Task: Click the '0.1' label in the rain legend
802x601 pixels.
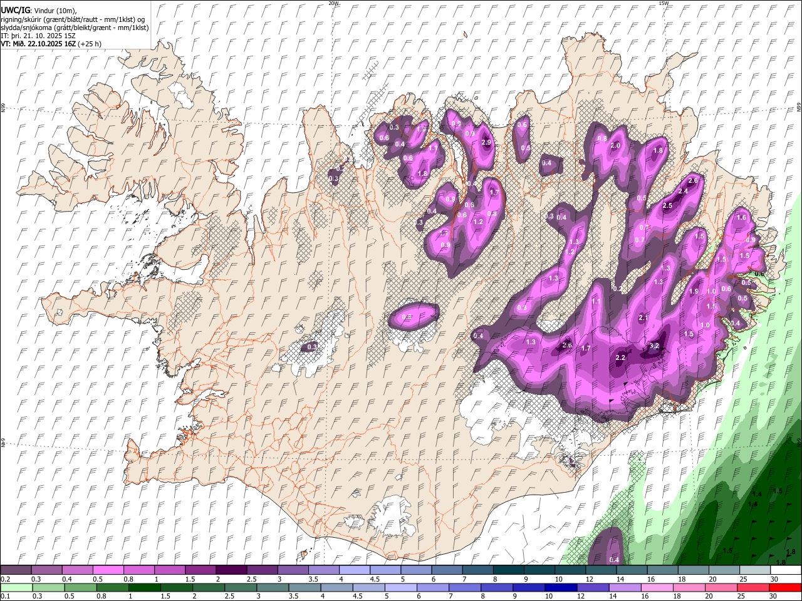Action: click(x=5, y=597)
